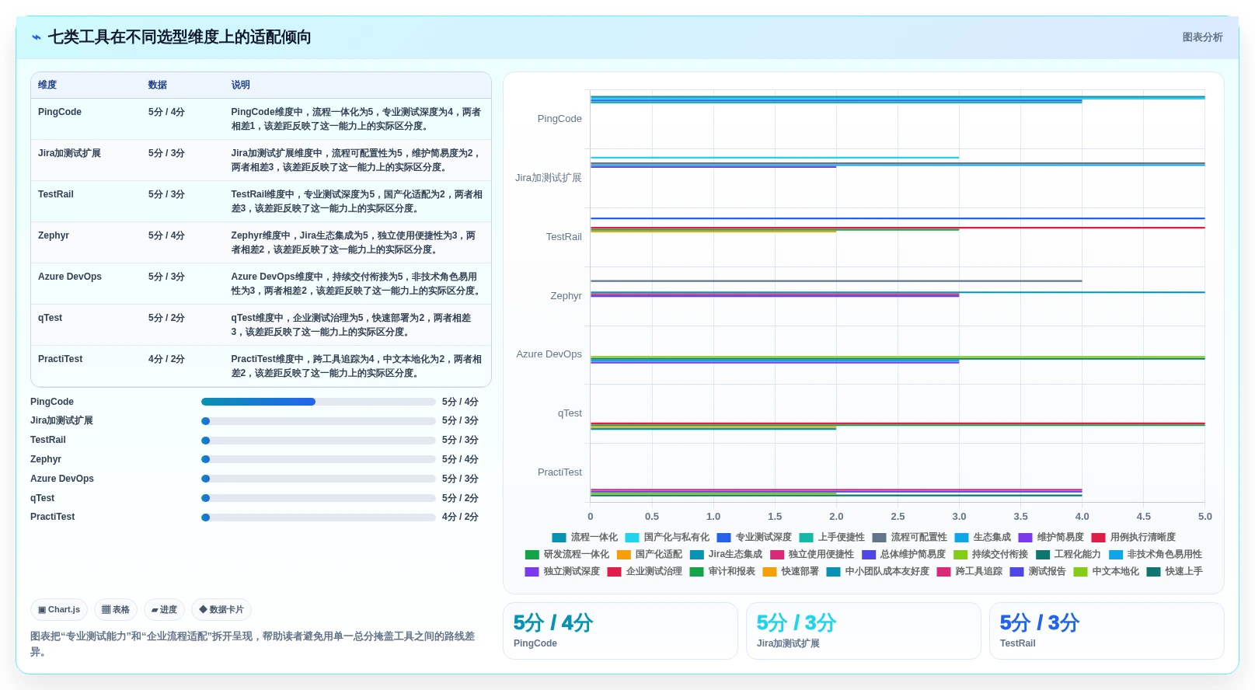
Task: Hide the 非技术角色易用性 legend series
Action: coord(1156,554)
